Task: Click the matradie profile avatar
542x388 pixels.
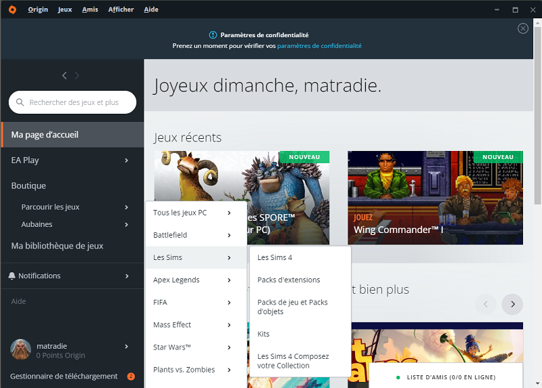Action: [21, 349]
